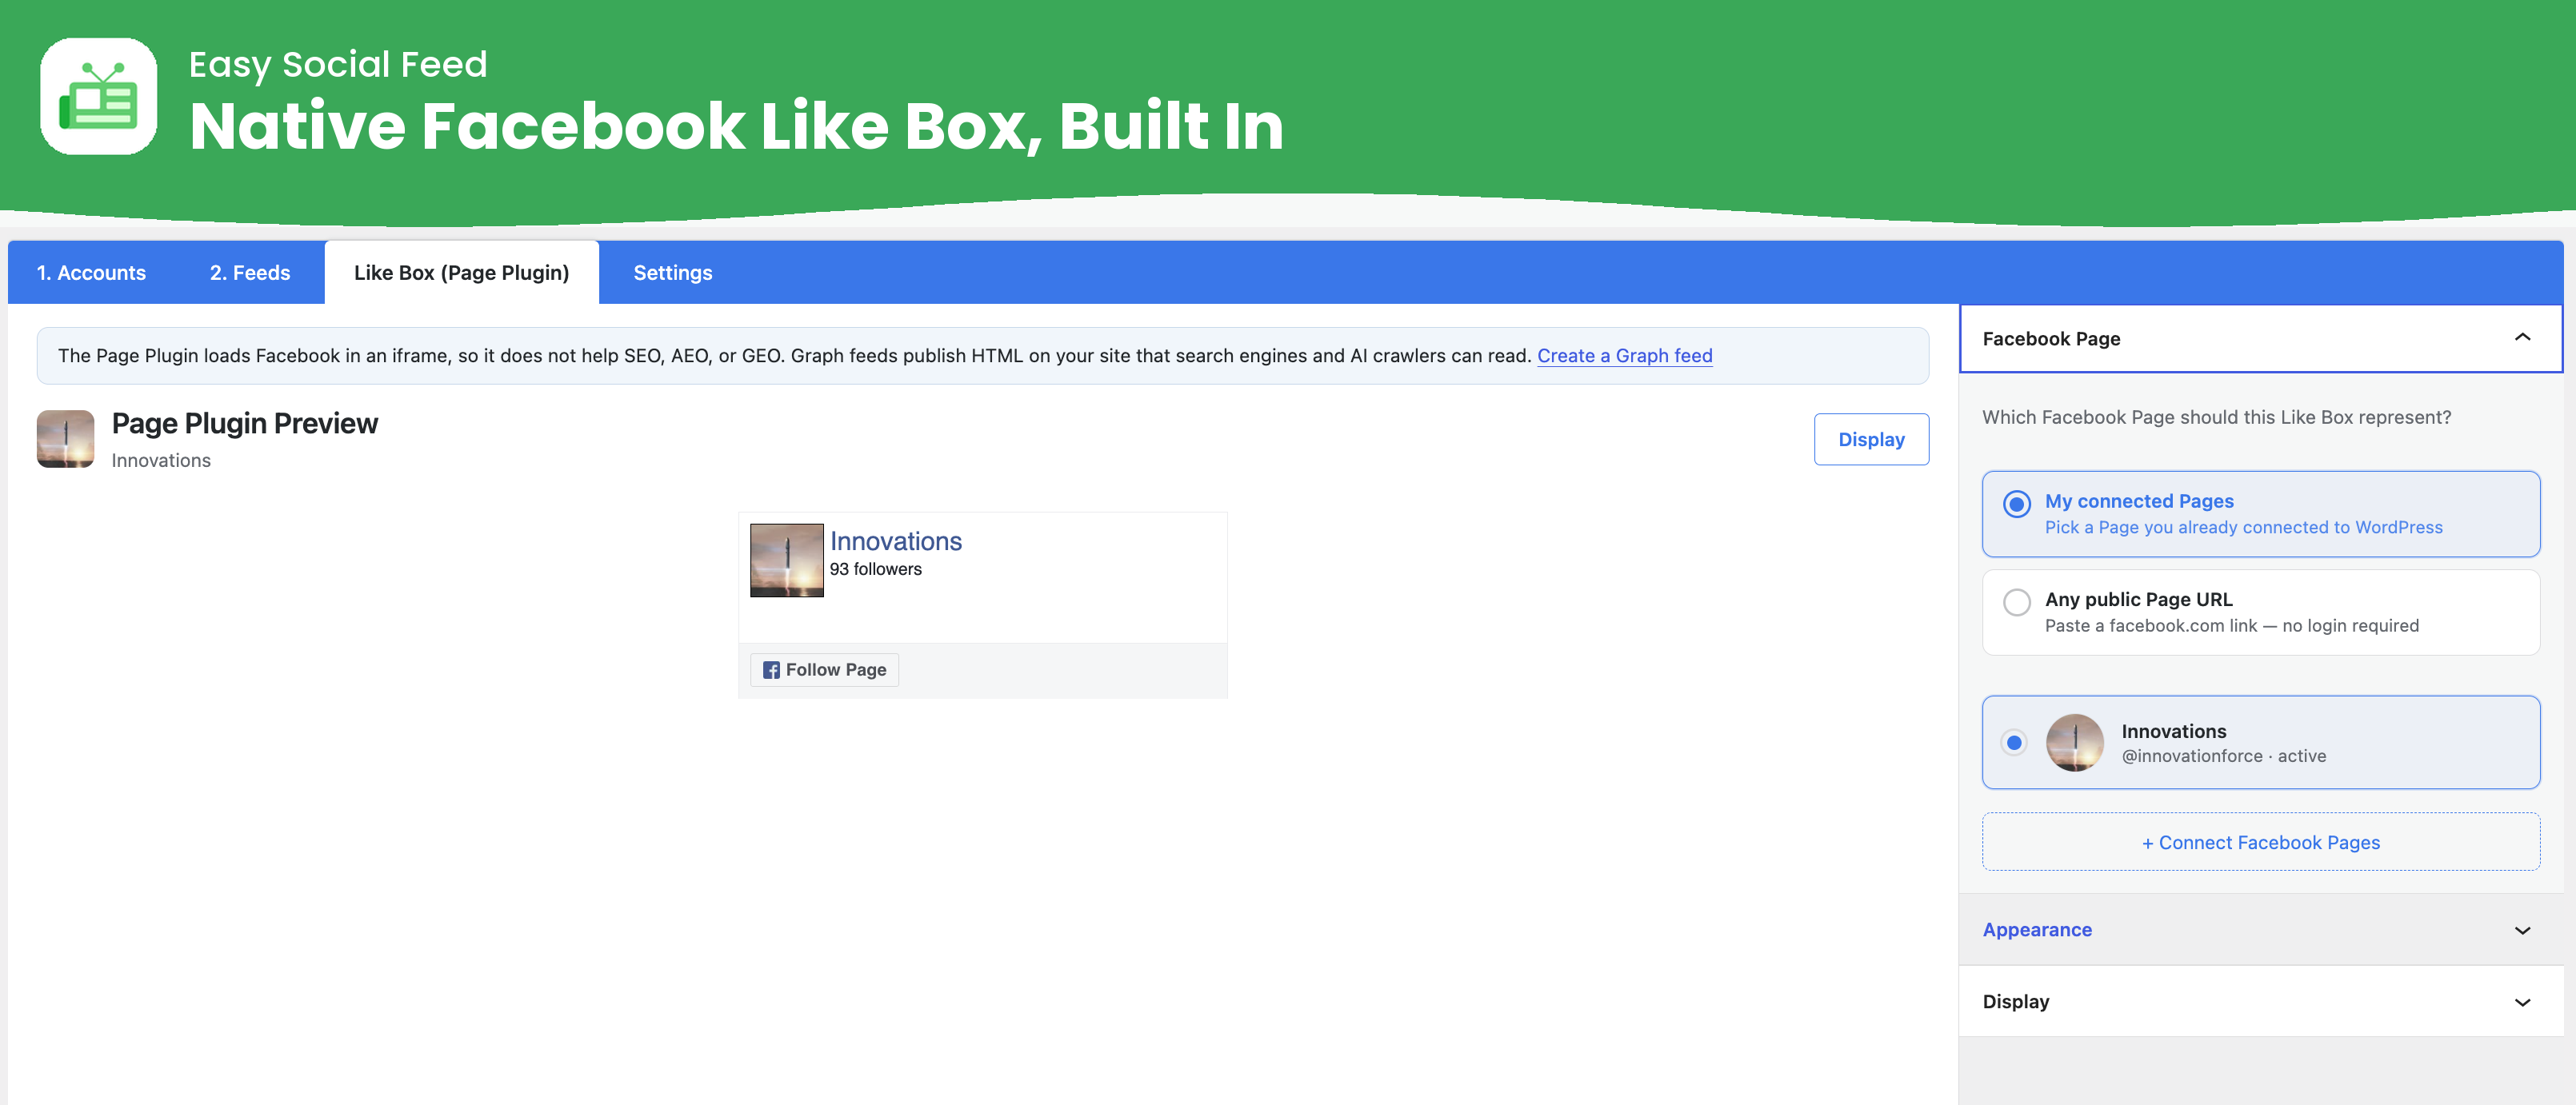Click the 'Native Facebook Like Box, Built In' headline
This screenshot has width=2576, height=1105.
pyautogui.click(x=736, y=126)
